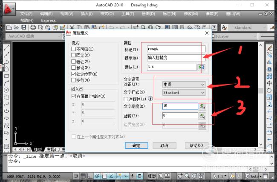Screen dimensions: 277x182
Task: Enable the 固定(C) checkbox
Action: click(73, 55)
